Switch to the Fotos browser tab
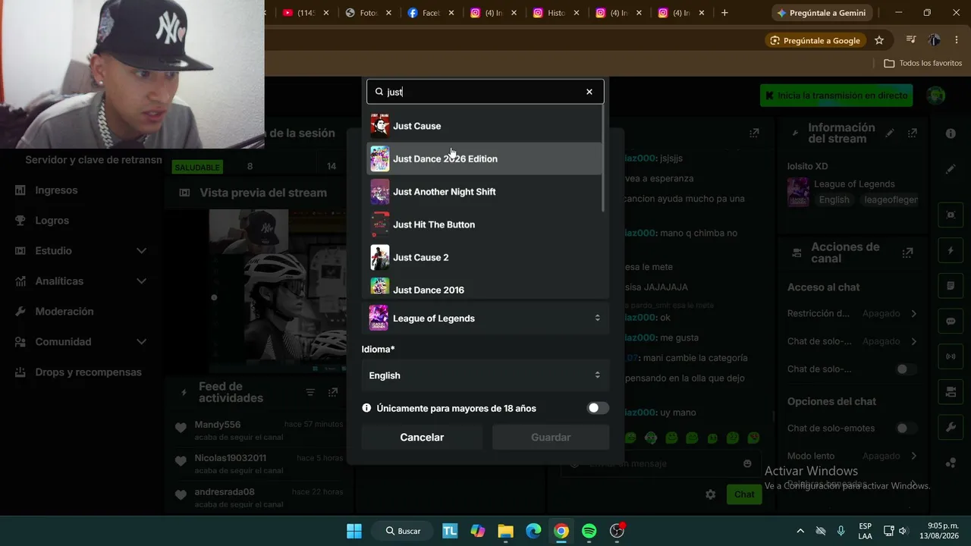Viewport: 971px width, 546px height. (x=368, y=13)
